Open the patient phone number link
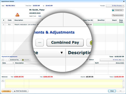Image resolution: width=126 pixels, height=94 pixels. 35,13
